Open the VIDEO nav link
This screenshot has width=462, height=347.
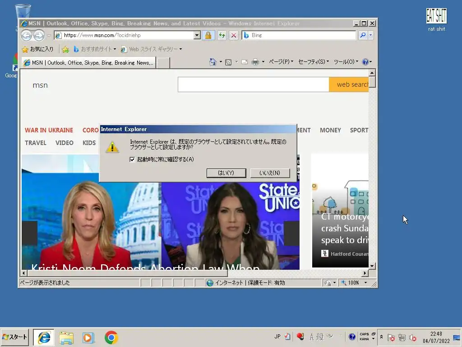click(x=64, y=143)
